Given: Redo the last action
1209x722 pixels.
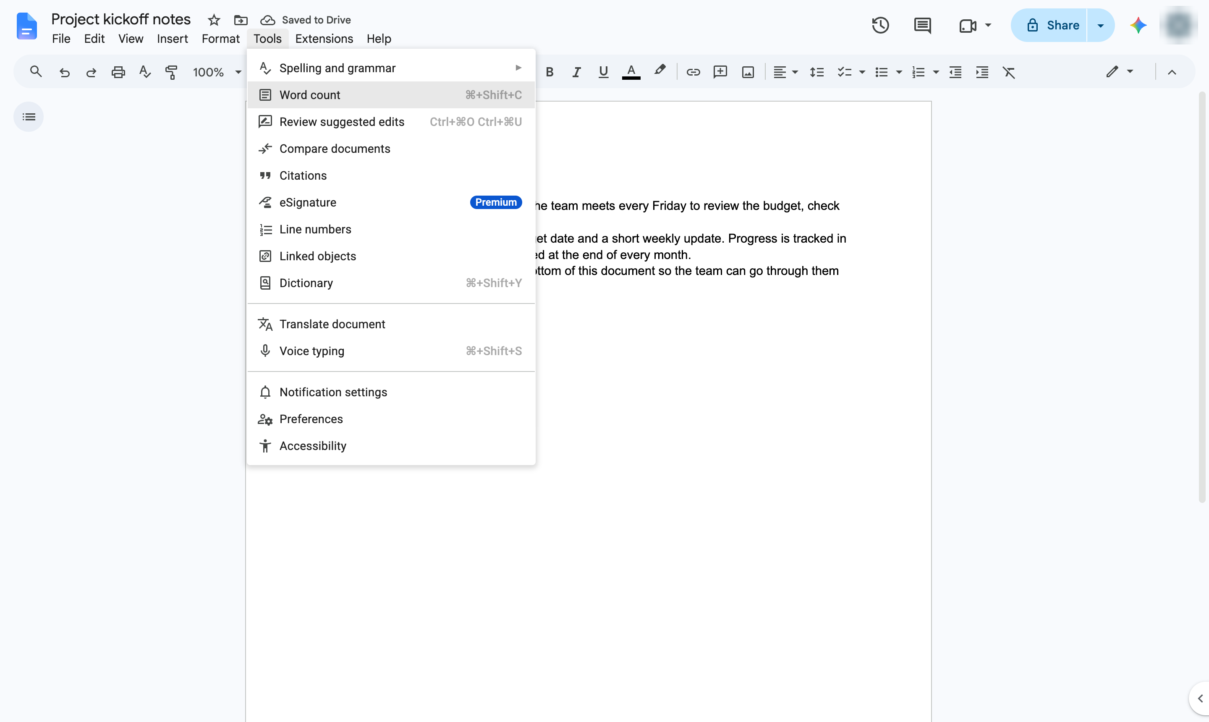Looking at the screenshot, I should (91, 72).
